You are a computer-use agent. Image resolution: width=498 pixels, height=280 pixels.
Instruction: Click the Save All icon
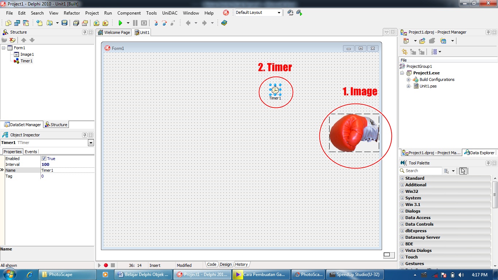click(x=76, y=23)
